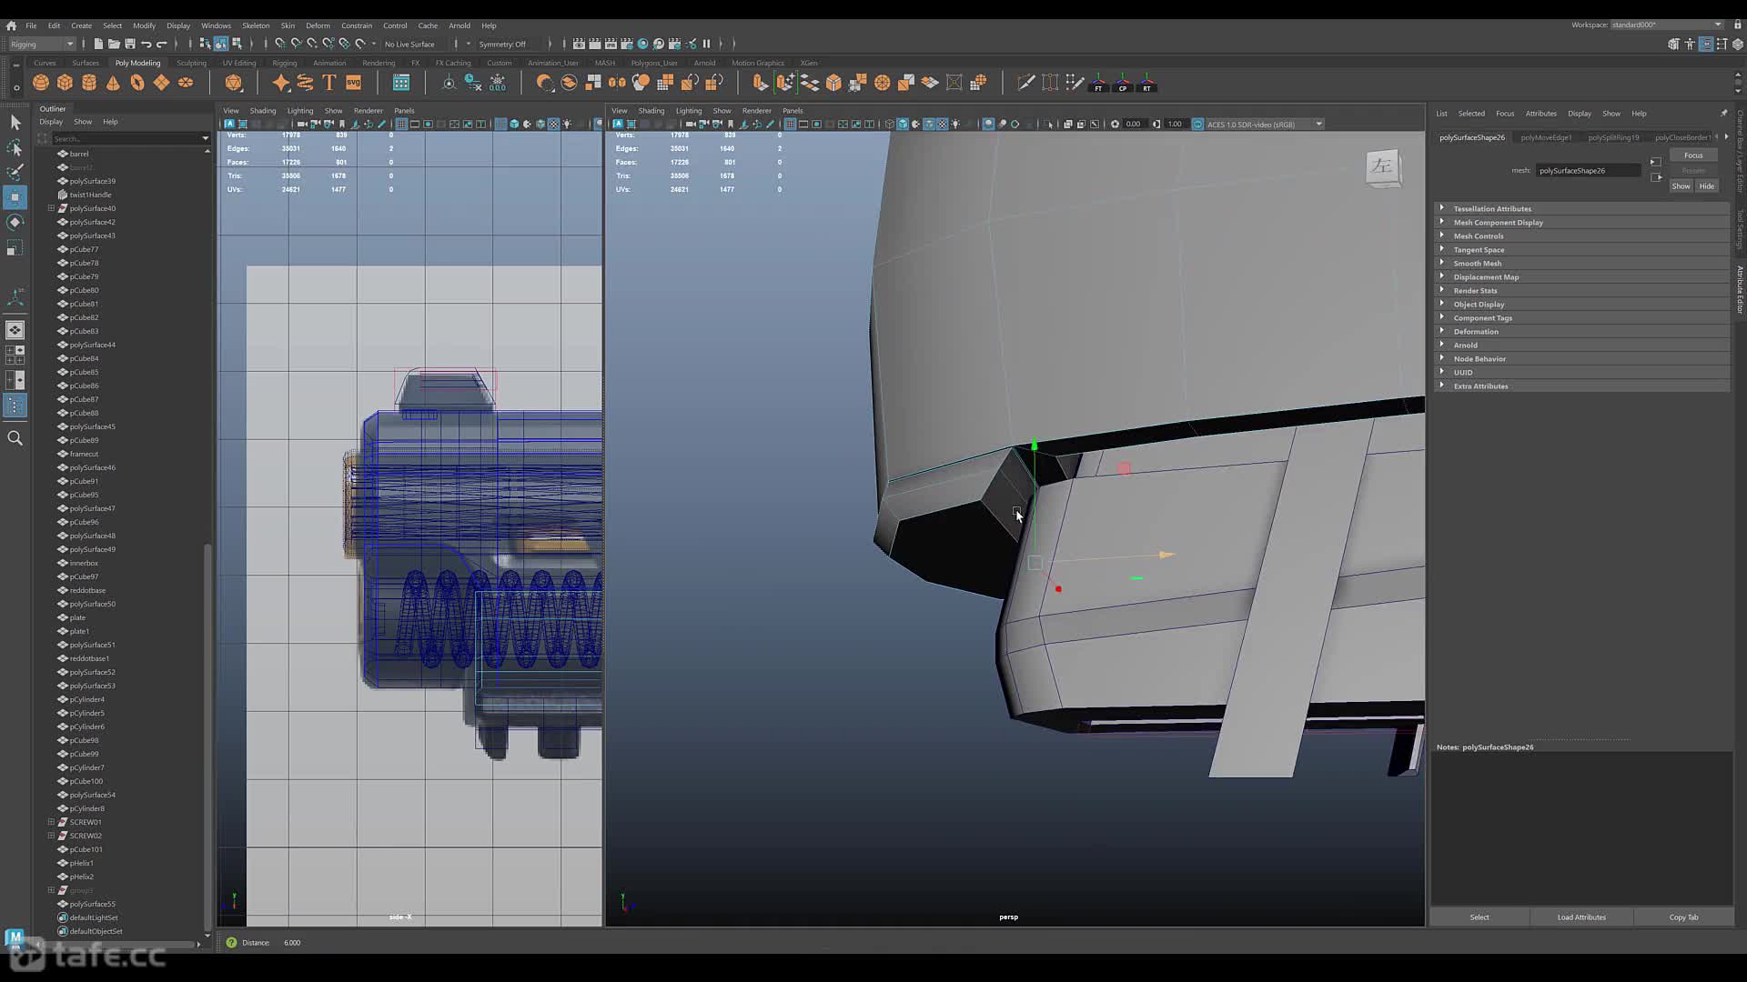The height and width of the screenshot is (982, 1747).
Task: Switch to the Sculpting shelf tab
Action: coord(191,63)
